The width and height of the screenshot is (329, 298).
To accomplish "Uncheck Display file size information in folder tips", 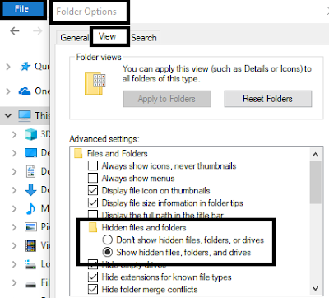I will (x=93, y=203).
